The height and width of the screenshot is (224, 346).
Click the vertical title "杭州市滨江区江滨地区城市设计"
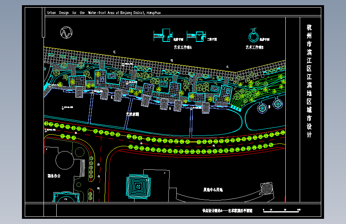click(x=309, y=81)
